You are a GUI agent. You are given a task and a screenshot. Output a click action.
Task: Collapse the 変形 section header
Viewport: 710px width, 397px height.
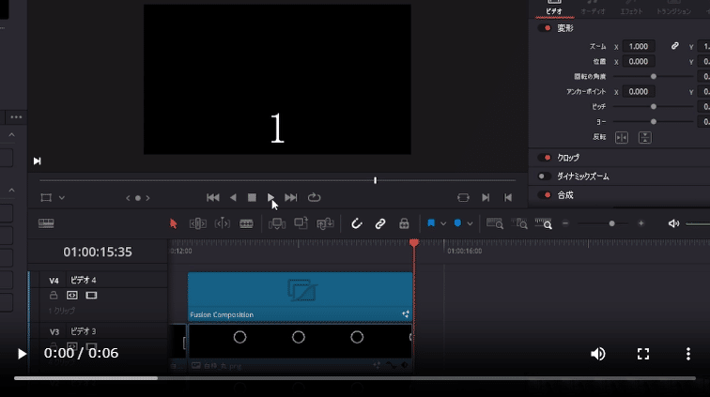point(565,28)
